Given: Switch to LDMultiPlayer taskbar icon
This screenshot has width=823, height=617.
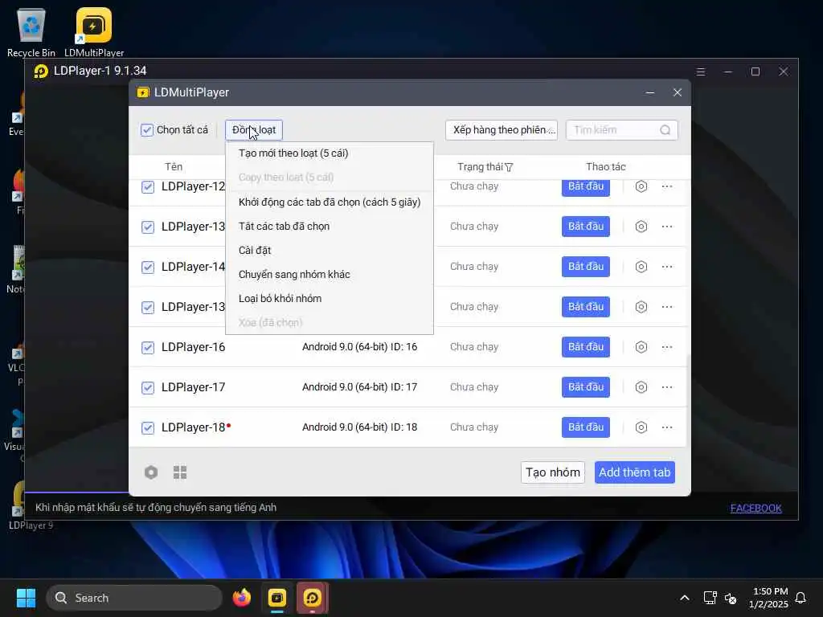Looking at the screenshot, I should click(x=277, y=598).
